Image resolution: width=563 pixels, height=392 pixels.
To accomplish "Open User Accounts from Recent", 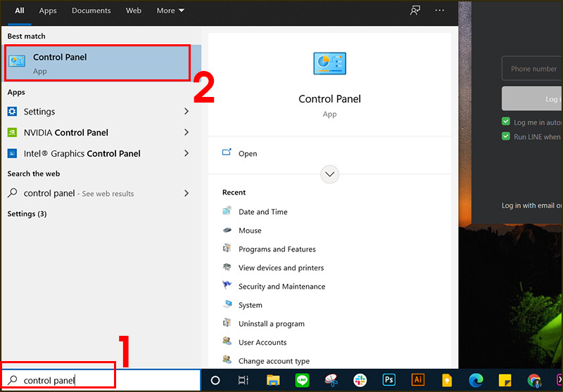I will coord(262,342).
